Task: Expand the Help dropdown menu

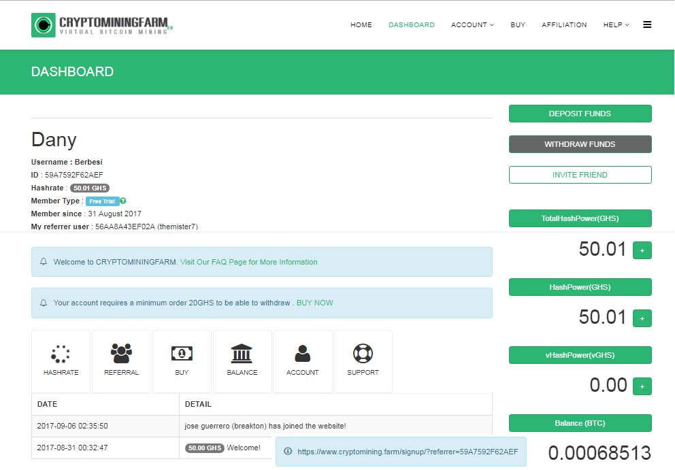Action: (x=616, y=25)
